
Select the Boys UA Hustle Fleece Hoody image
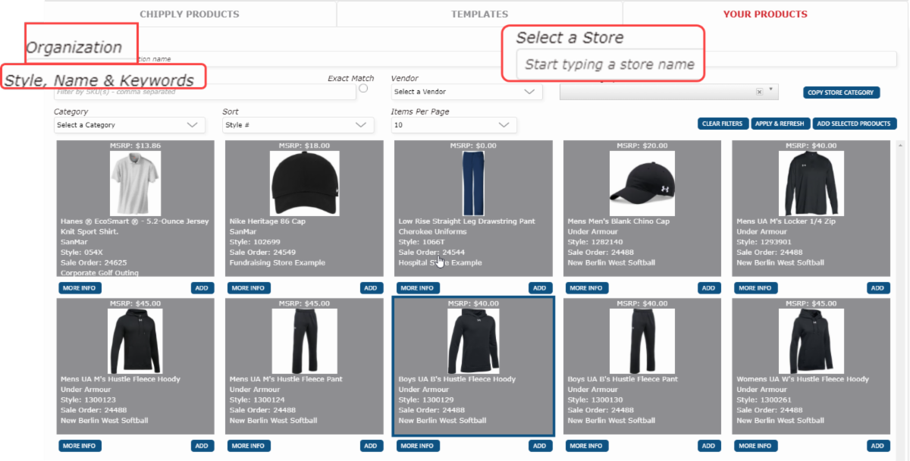(x=473, y=340)
